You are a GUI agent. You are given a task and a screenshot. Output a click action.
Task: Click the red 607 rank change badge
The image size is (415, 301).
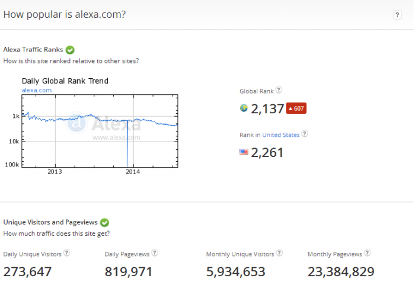[296, 108]
